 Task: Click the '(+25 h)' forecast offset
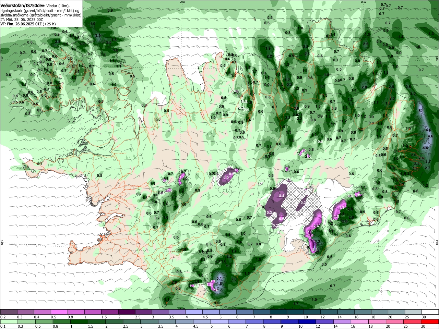[49, 24]
